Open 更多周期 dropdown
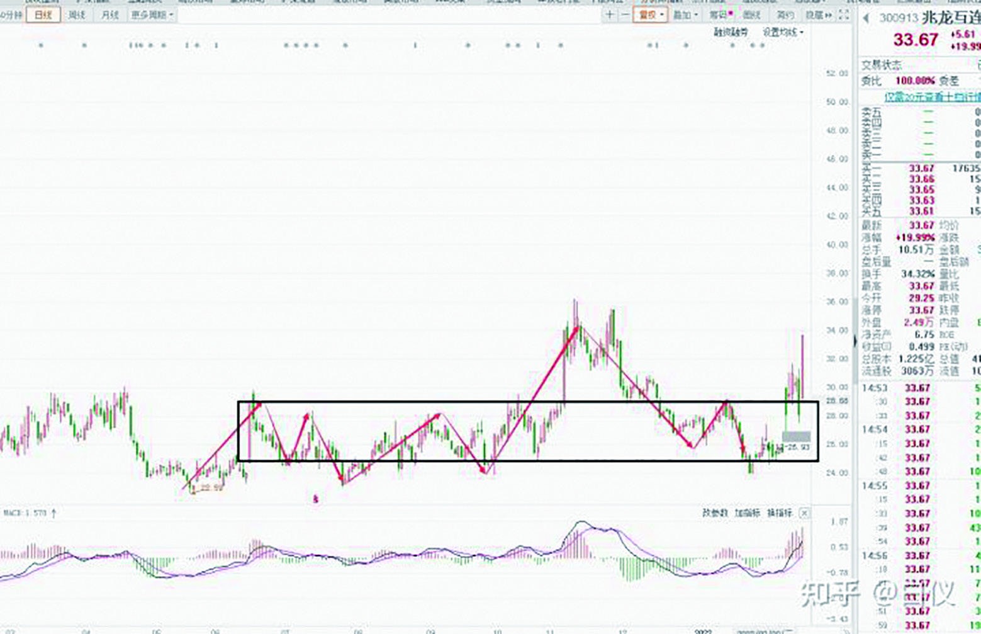This screenshot has width=981, height=634. tap(152, 14)
